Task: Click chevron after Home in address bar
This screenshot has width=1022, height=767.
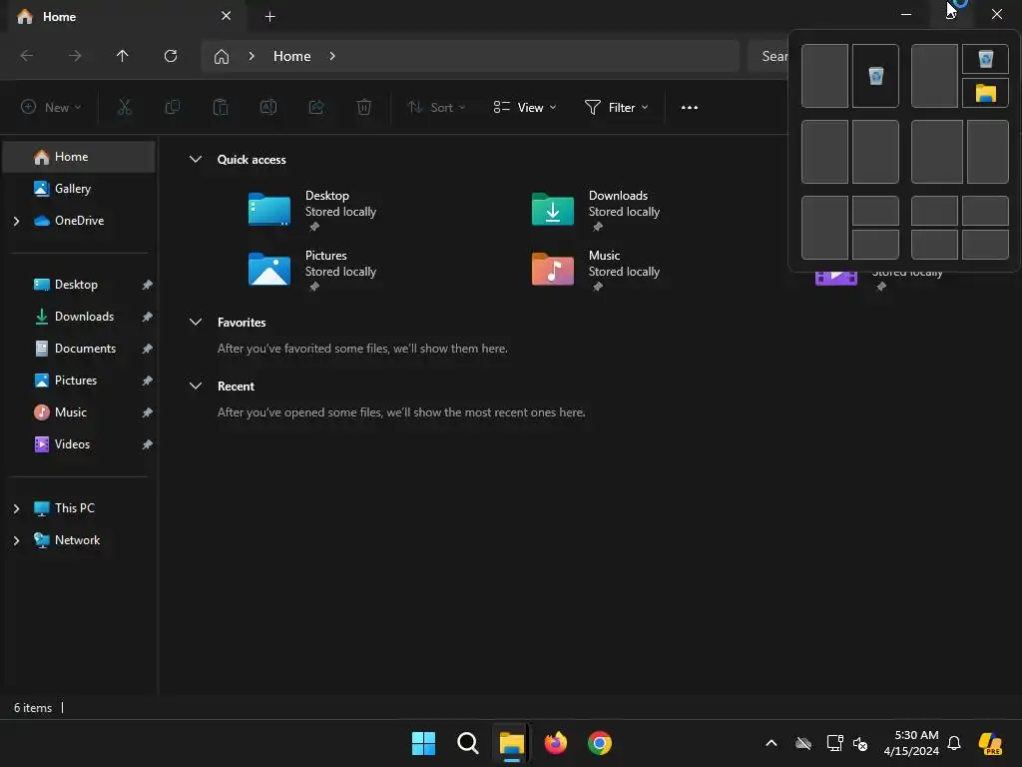Action: [332, 56]
